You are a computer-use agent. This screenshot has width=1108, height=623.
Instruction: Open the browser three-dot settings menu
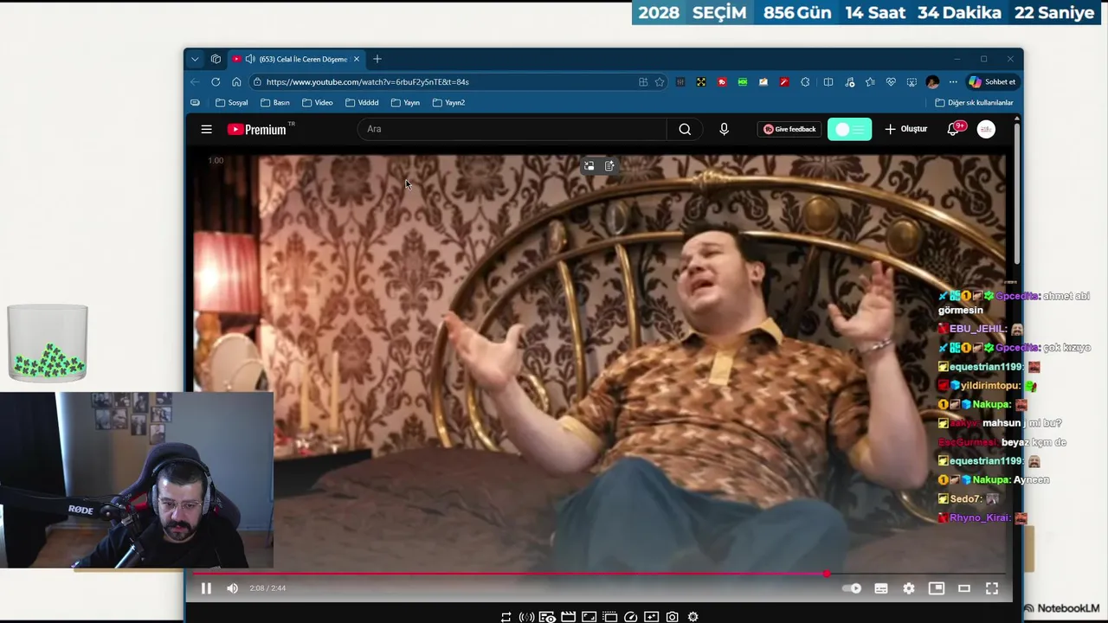(x=953, y=81)
